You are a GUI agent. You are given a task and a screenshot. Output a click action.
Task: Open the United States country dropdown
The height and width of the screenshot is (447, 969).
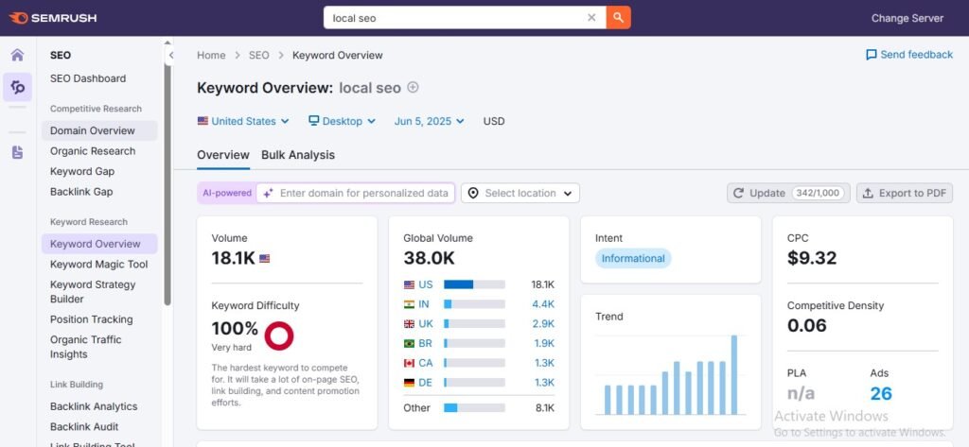[x=243, y=121]
